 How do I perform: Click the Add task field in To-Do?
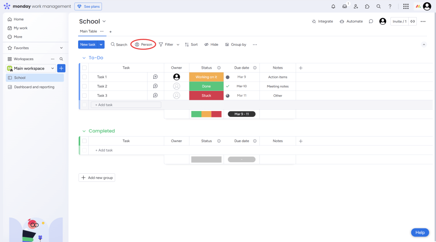tap(127, 105)
